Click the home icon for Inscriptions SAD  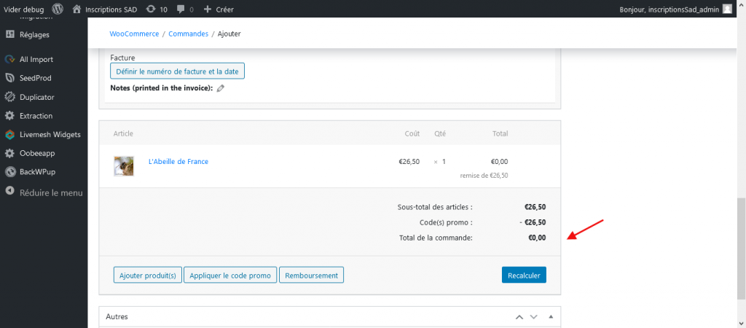point(76,9)
